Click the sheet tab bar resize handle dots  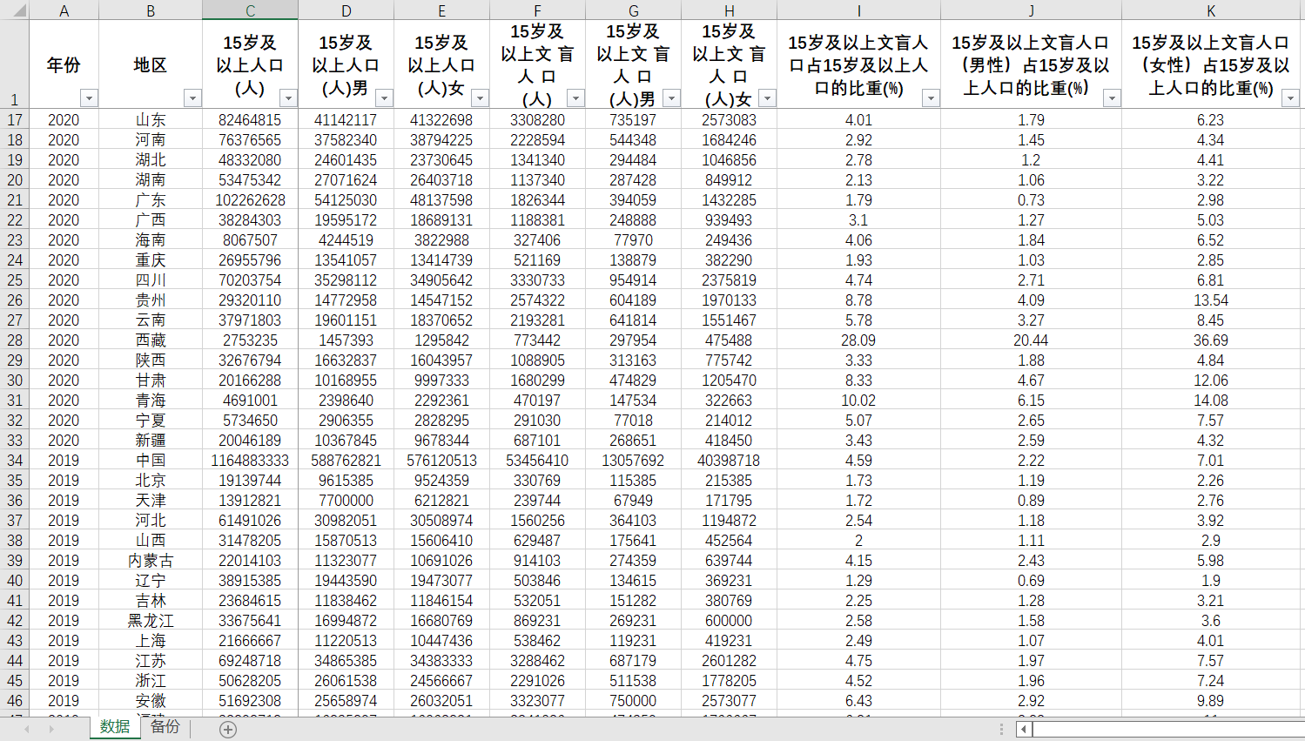[x=1001, y=730]
